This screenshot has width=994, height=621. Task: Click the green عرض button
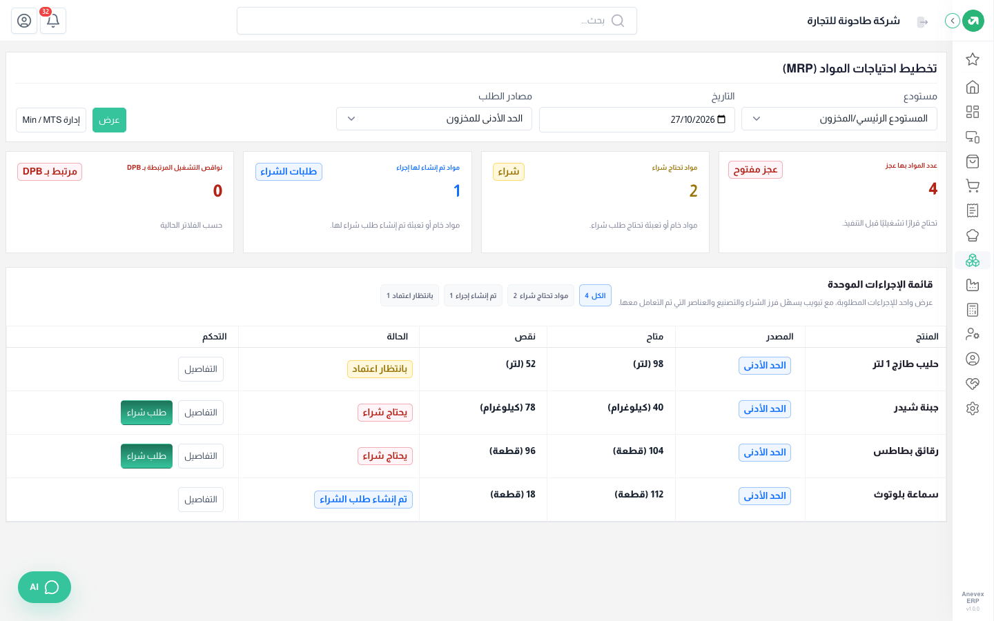pyautogui.click(x=109, y=120)
